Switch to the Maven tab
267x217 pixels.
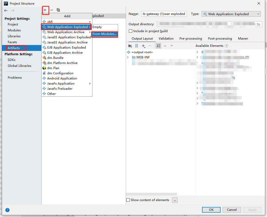(243, 39)
